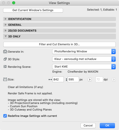Uncheck Redefine Image Settings with current
The width and height of the screenshot is (119, 130).
(5, 116)
